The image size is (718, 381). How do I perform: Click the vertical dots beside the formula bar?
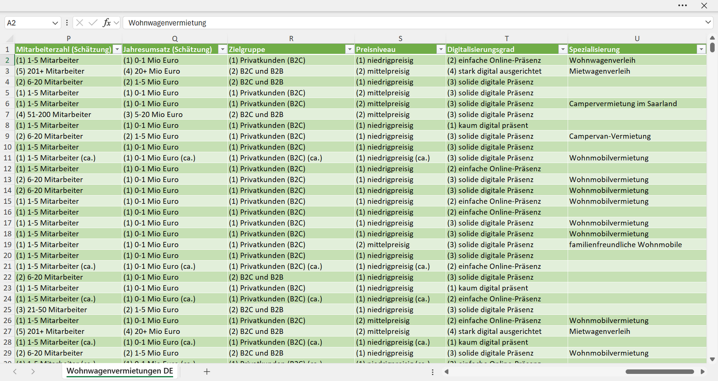pyautogui.click(x=67, y=23)
